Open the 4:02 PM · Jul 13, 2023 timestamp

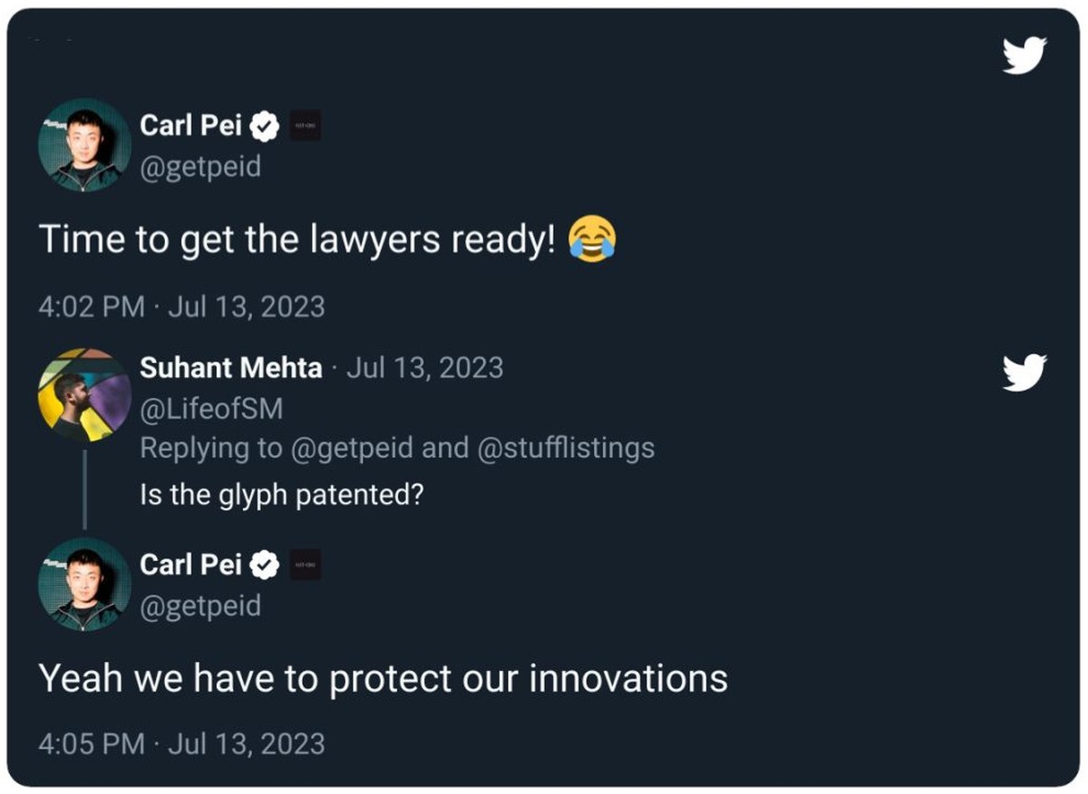click(181, 306)
